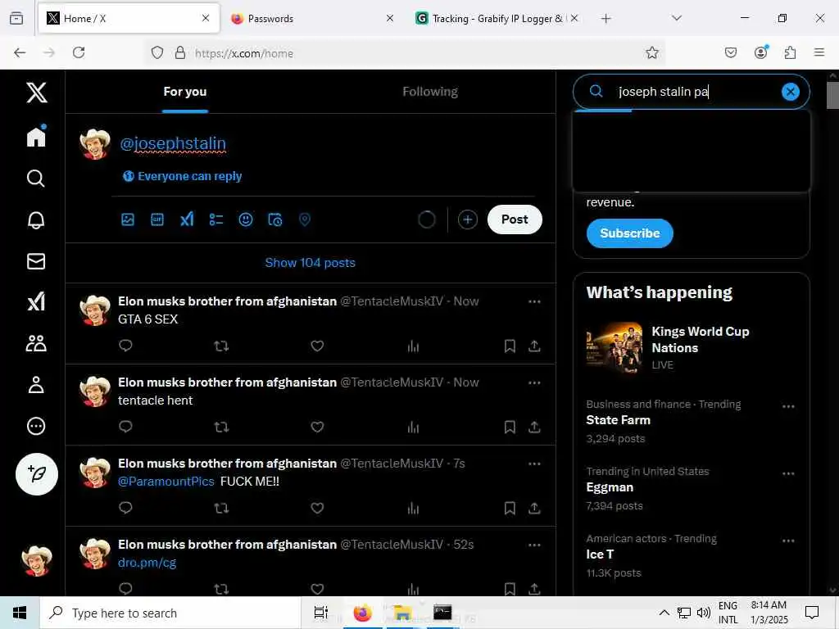Click the @ParamountPics mention link
839x629 pixels.
166,482
